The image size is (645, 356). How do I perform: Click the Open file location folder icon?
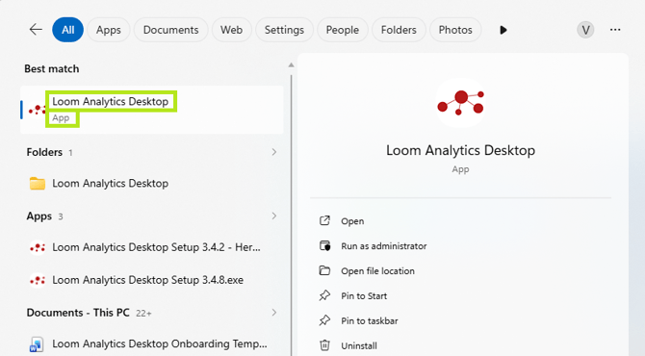[x=324, y=270]
